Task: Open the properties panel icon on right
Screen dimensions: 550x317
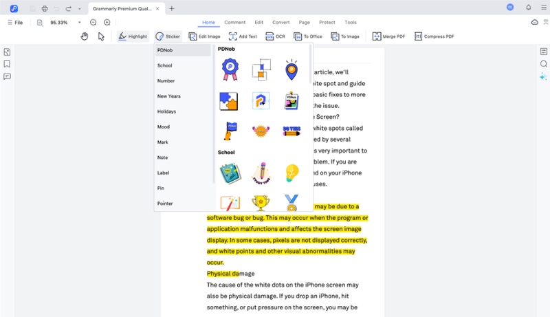Action: [543, 52]
